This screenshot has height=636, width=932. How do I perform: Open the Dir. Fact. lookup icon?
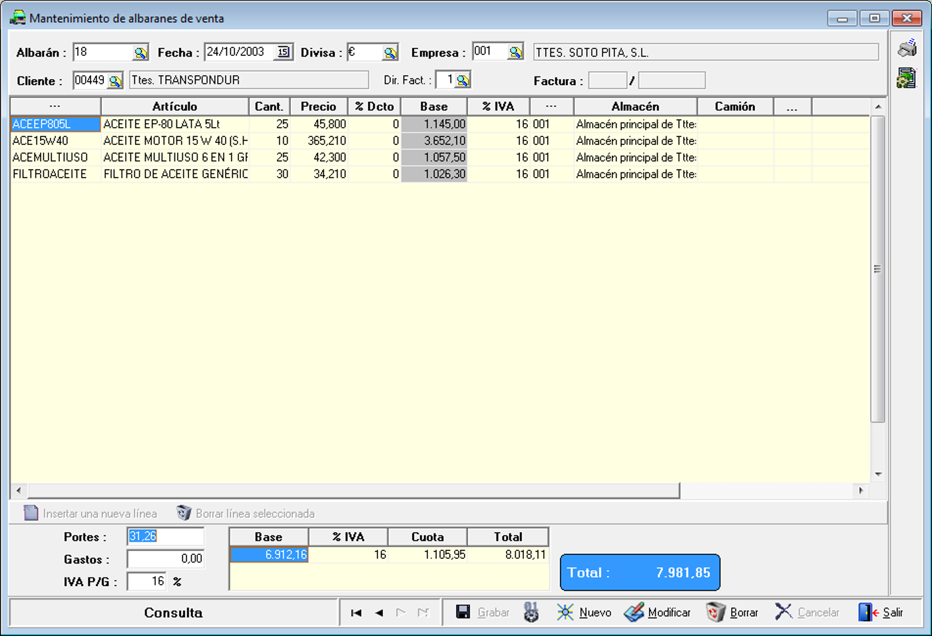tap(463, 80)
